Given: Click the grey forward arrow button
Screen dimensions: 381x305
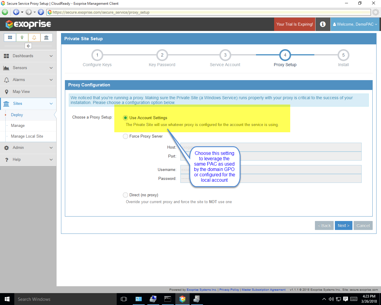Looking at the screenshot, I should (29, 12).
